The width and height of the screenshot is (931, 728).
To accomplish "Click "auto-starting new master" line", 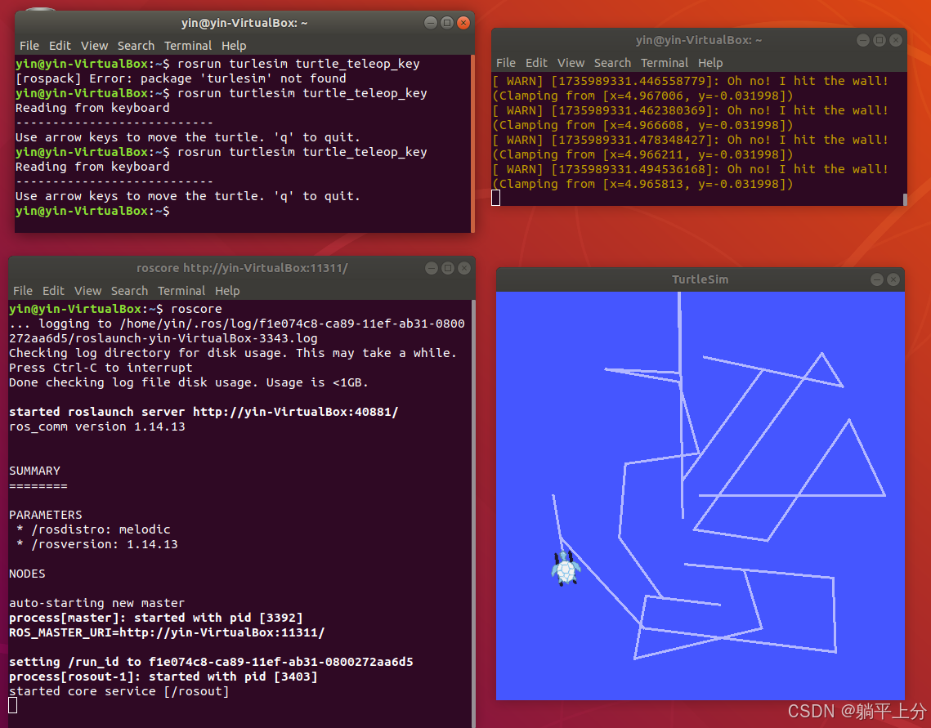I will (x=96, y=603).
